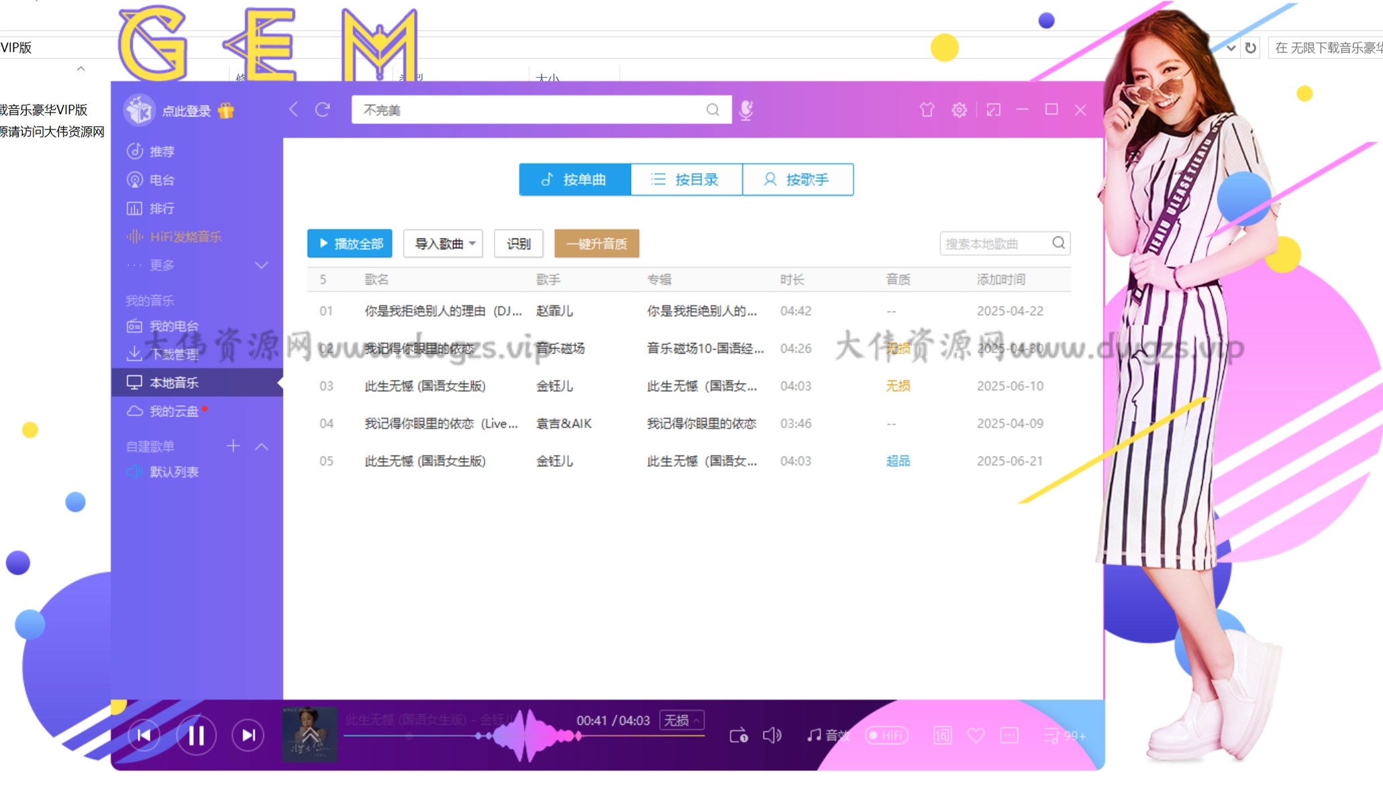This screenshot has width=1383, height=793.
Task: Click local song search magnifier icon
Action: pyautogui.click(x=1058, y=243)
